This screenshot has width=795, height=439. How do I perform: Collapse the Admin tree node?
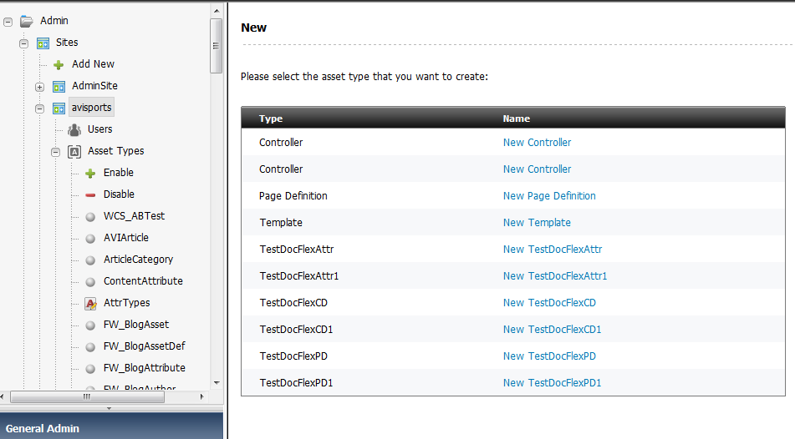pyautogui.click(x=8, y=21)
